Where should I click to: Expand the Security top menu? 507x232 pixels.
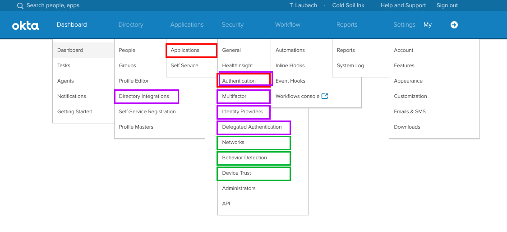(233, 25)
